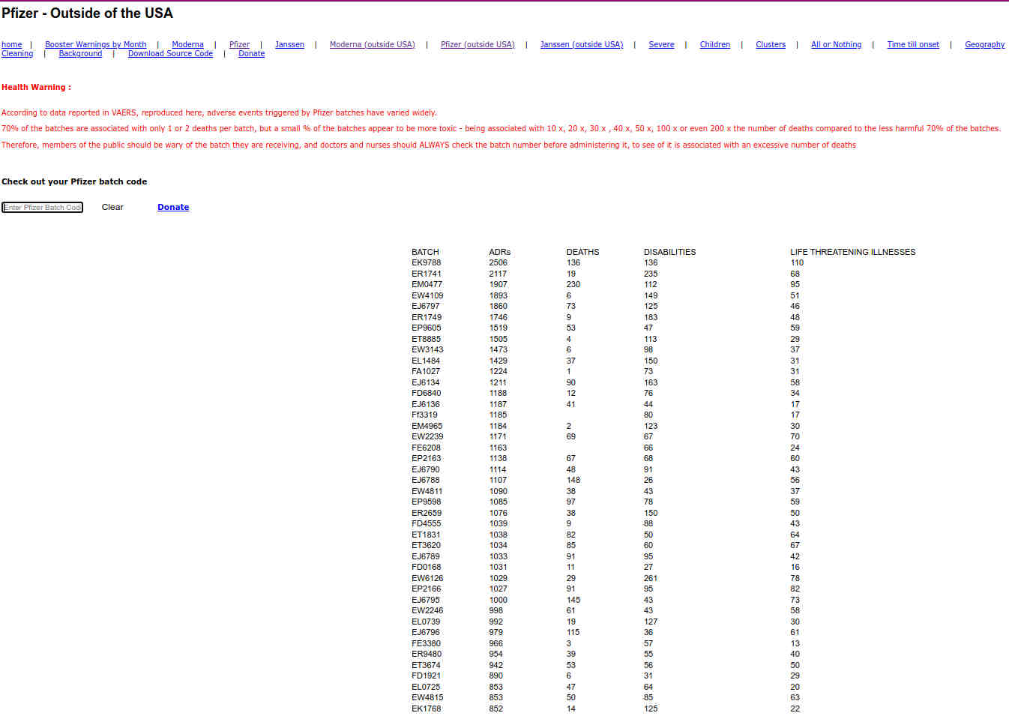Select batch code FA1027
The image size is (1009, 716).
pos(426,372)
